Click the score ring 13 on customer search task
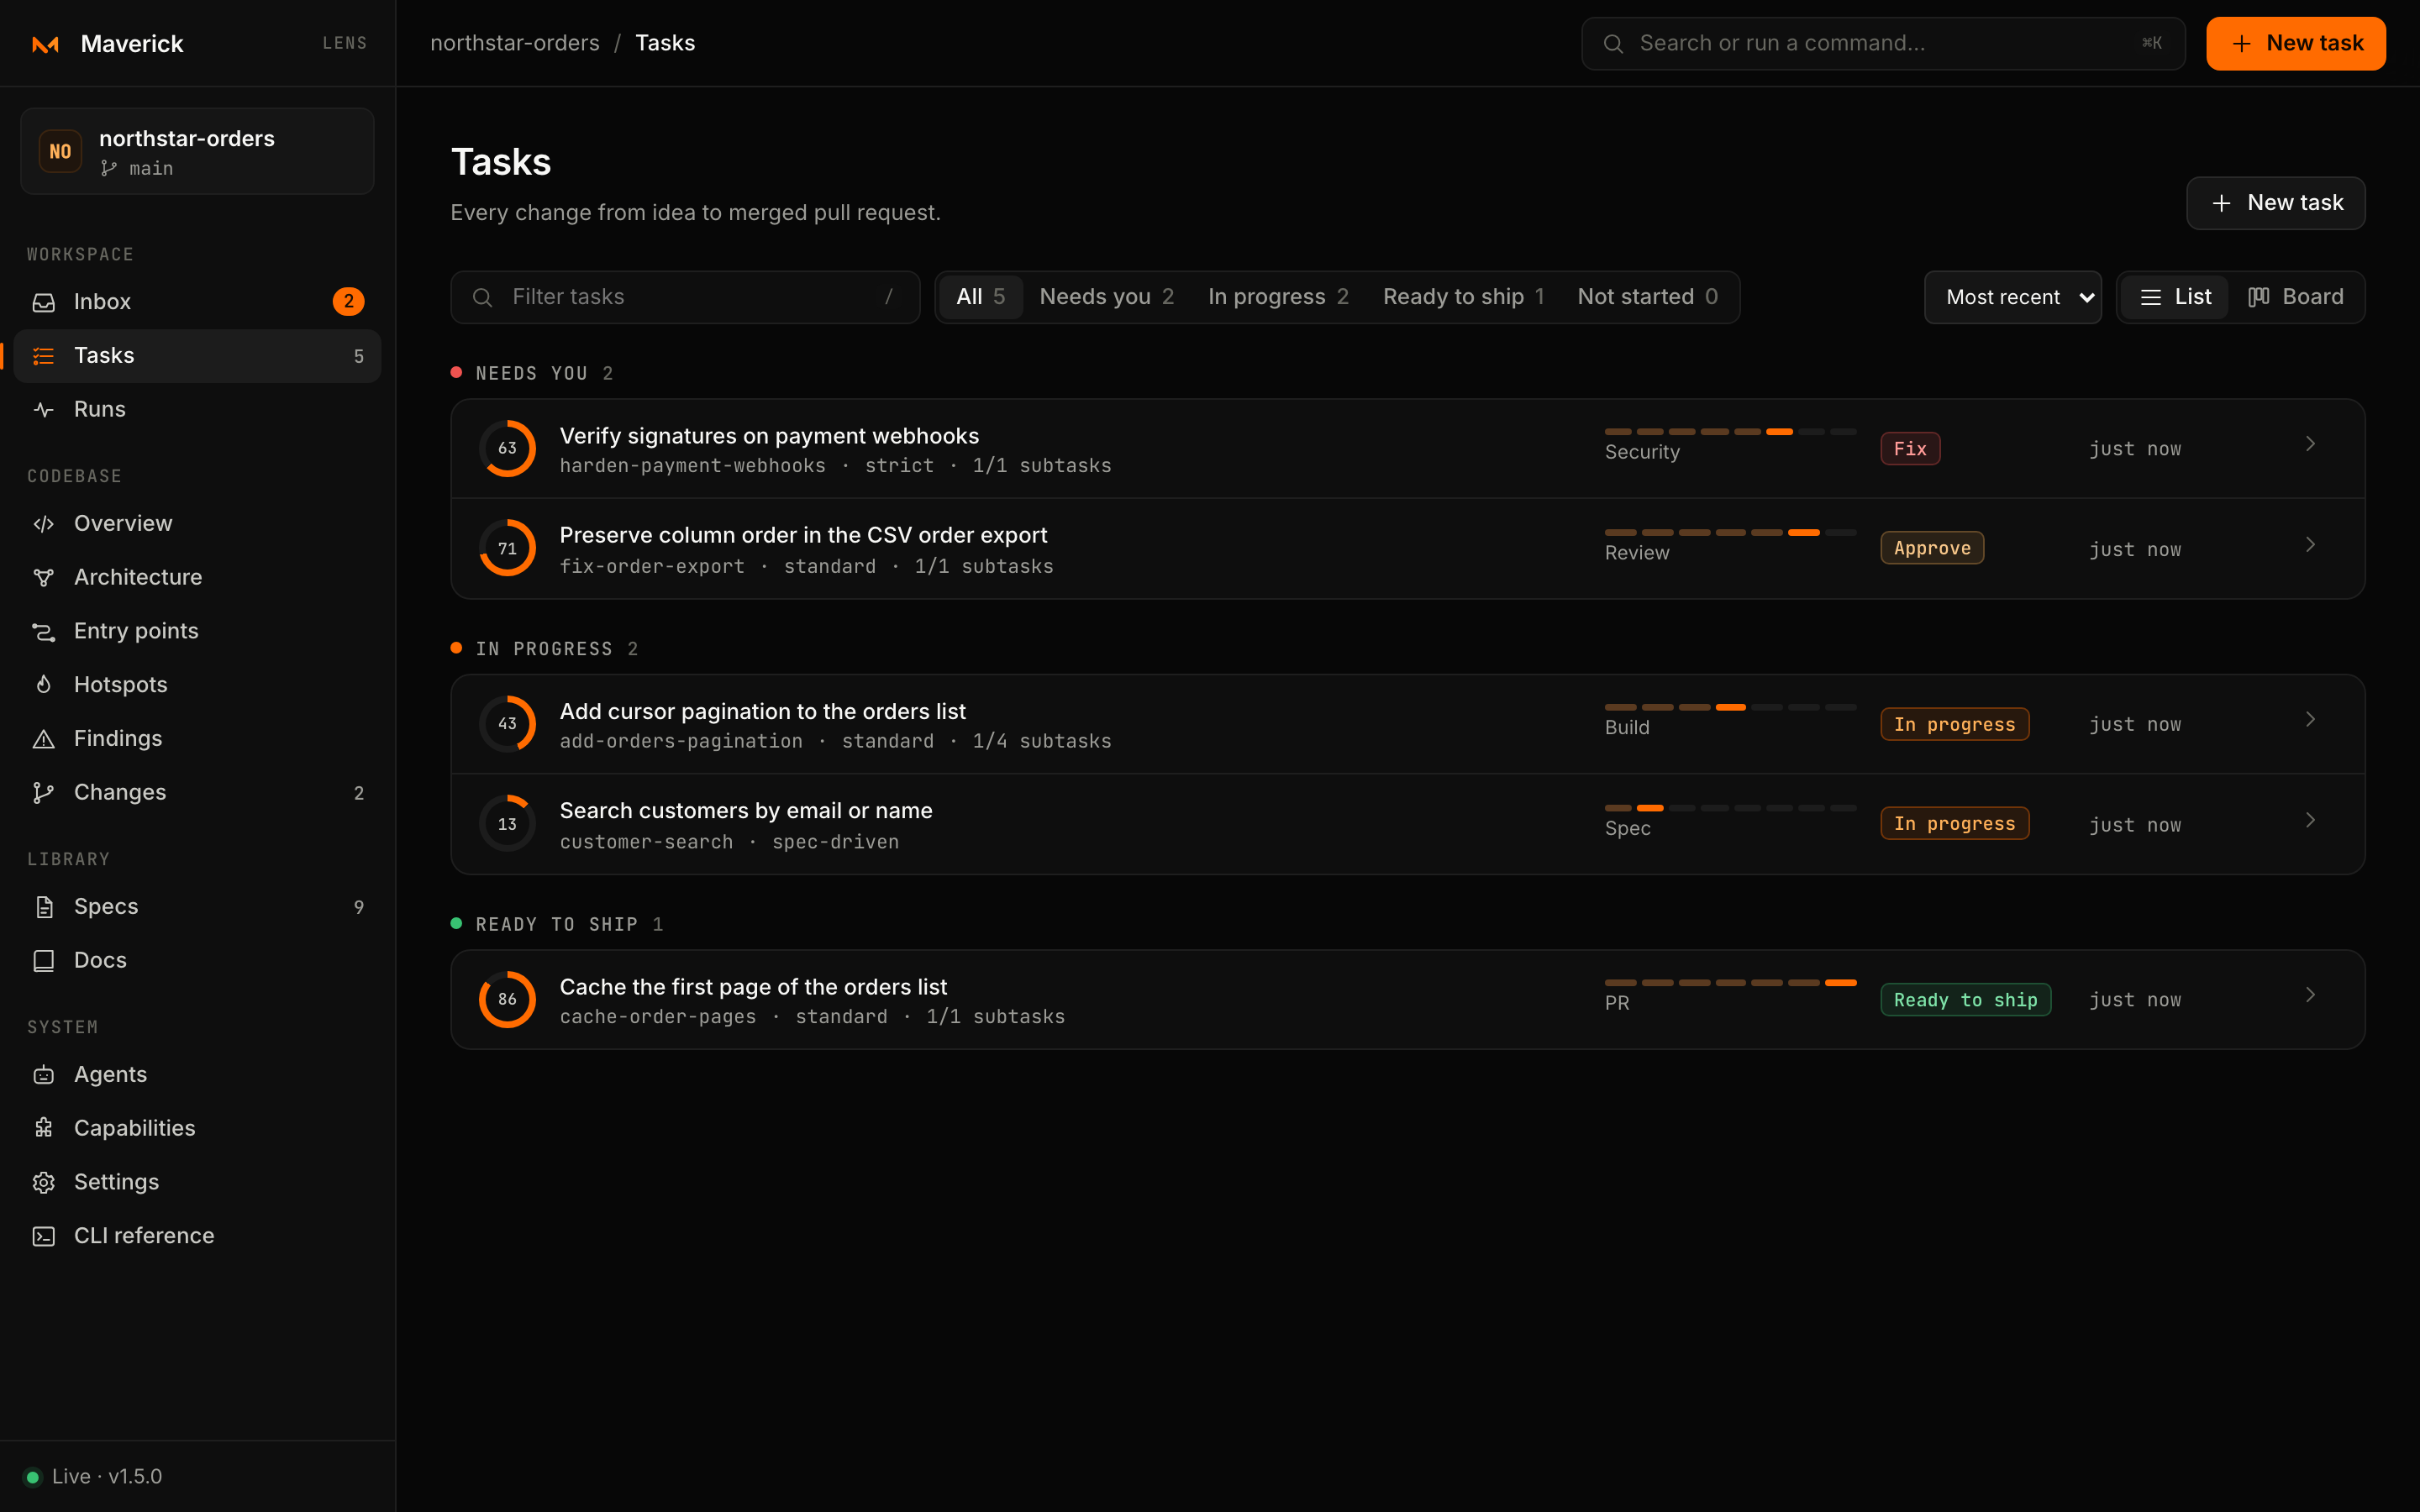Screen dimensions: 2420x1512 click(x=507, y=824)
